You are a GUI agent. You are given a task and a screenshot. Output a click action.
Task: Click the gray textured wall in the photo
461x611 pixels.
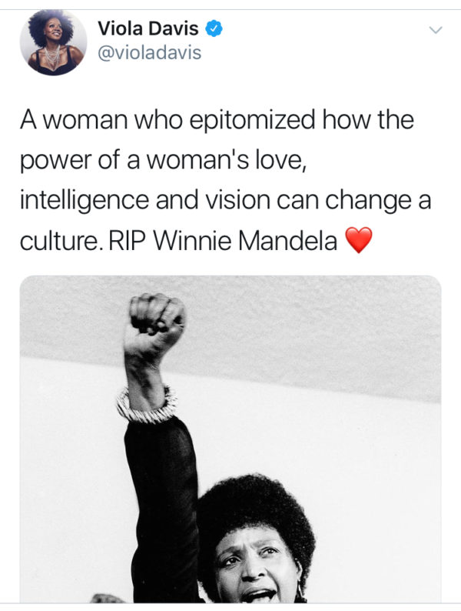pos(323,323)
